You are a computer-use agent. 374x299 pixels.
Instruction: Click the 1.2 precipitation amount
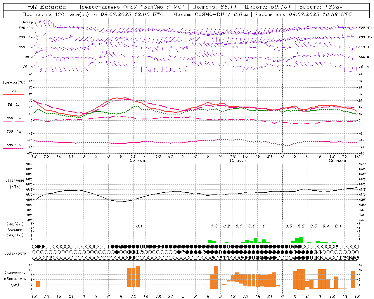click(214, 226)
